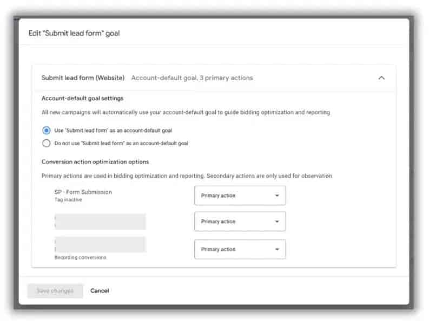
Task: Collapse the Submit lead form section chevron
Action: coord(381,78)
